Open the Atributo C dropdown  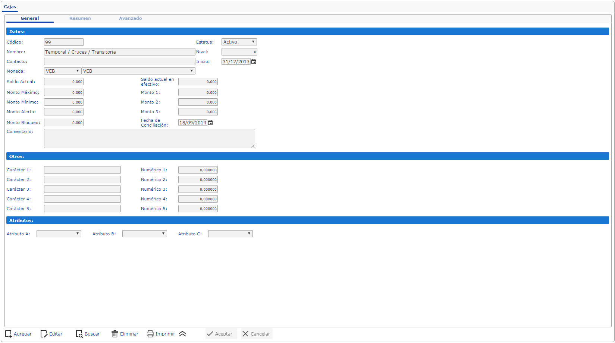[x=230, y=234]
